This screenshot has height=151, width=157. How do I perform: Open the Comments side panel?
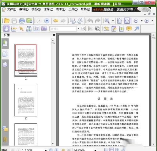pyautogui.click(x=5, y=129)
